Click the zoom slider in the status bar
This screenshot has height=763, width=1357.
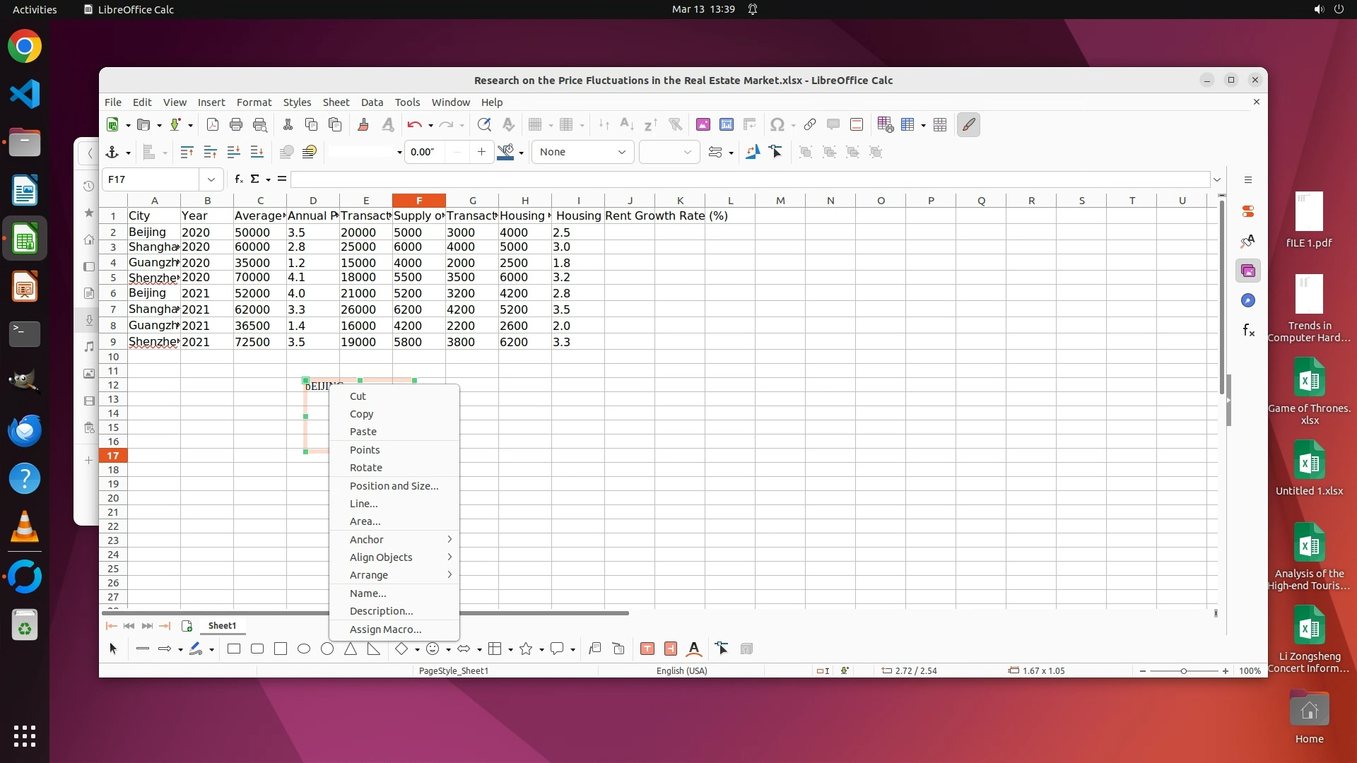(1184, 671)
